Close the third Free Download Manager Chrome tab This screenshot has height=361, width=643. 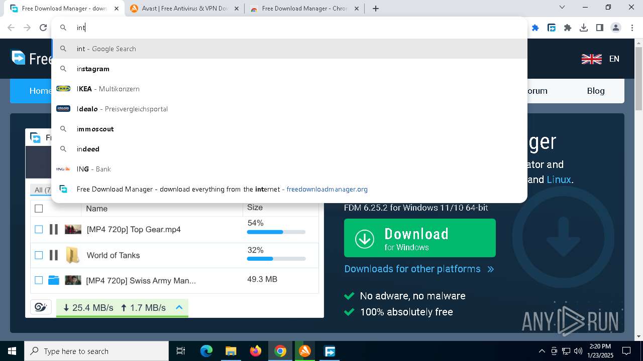pyautogui.click(x=357, y=9)
